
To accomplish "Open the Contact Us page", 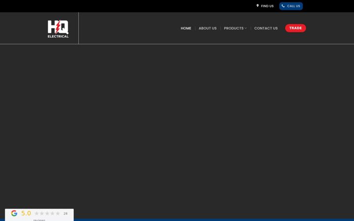I will [x=266, y=28].
